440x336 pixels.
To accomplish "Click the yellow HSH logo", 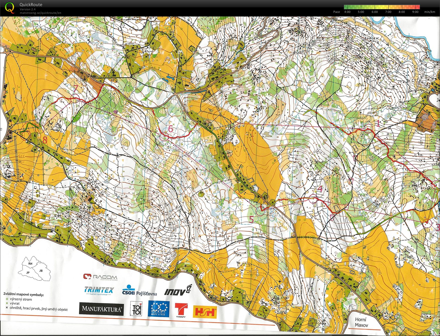I will click(205, 312).
